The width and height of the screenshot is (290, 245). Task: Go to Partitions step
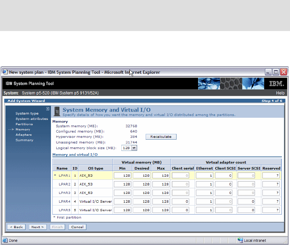24,124
